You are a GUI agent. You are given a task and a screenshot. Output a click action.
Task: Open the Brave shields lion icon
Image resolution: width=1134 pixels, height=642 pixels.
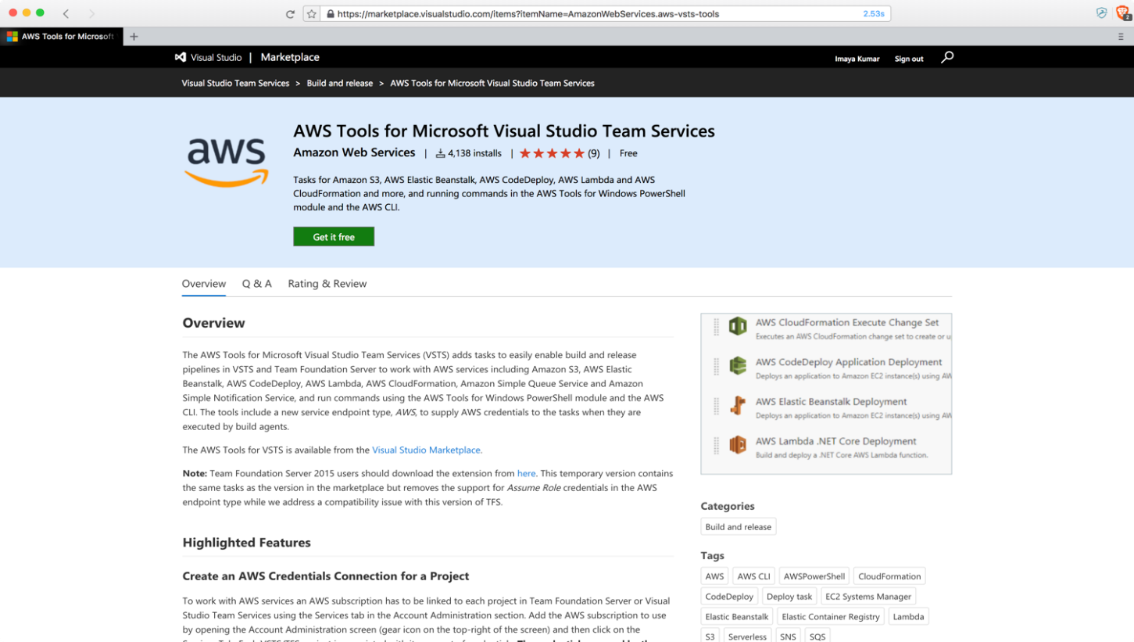[1121, 13]
